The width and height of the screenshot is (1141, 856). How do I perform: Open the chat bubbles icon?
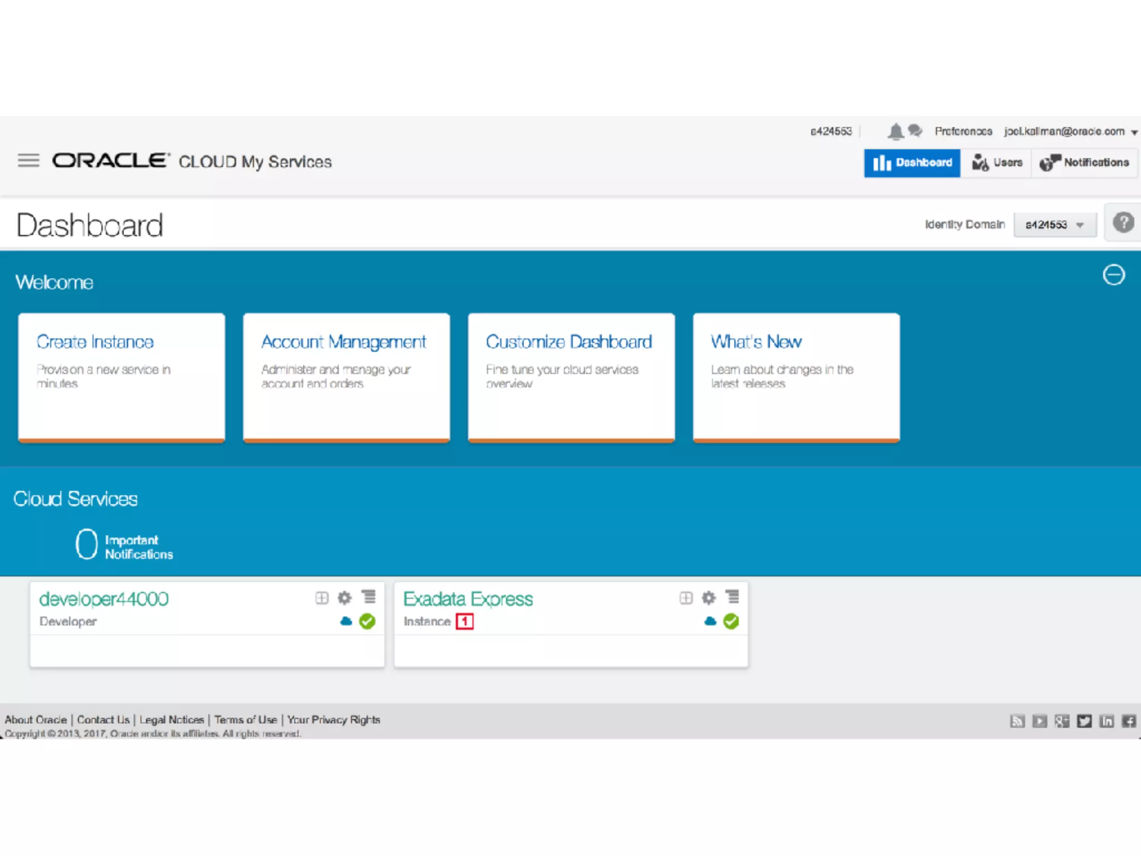pos(915,131)
